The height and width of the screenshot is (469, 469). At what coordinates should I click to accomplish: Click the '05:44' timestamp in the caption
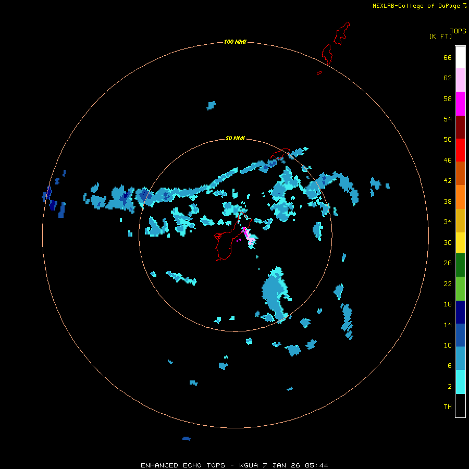(x=316, y=465)
